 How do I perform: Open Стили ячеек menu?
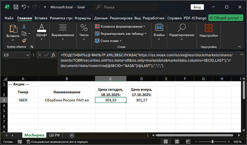point(108,41)
